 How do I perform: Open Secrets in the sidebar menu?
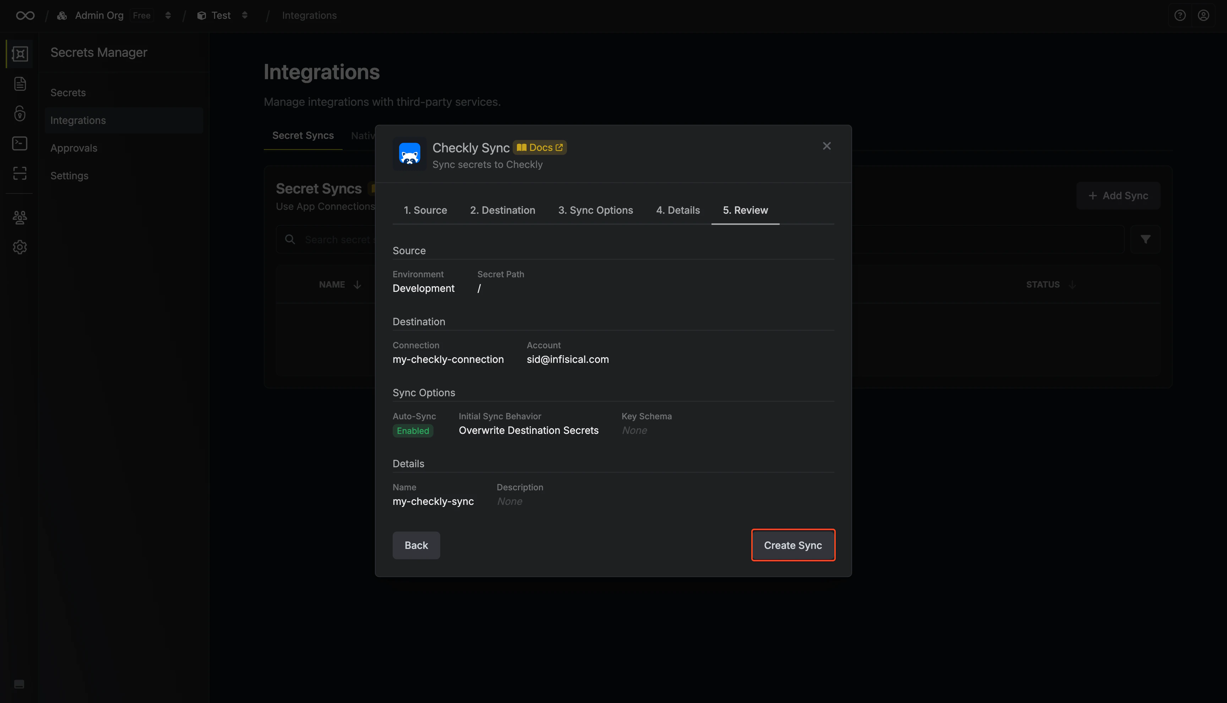pos(124,93)
